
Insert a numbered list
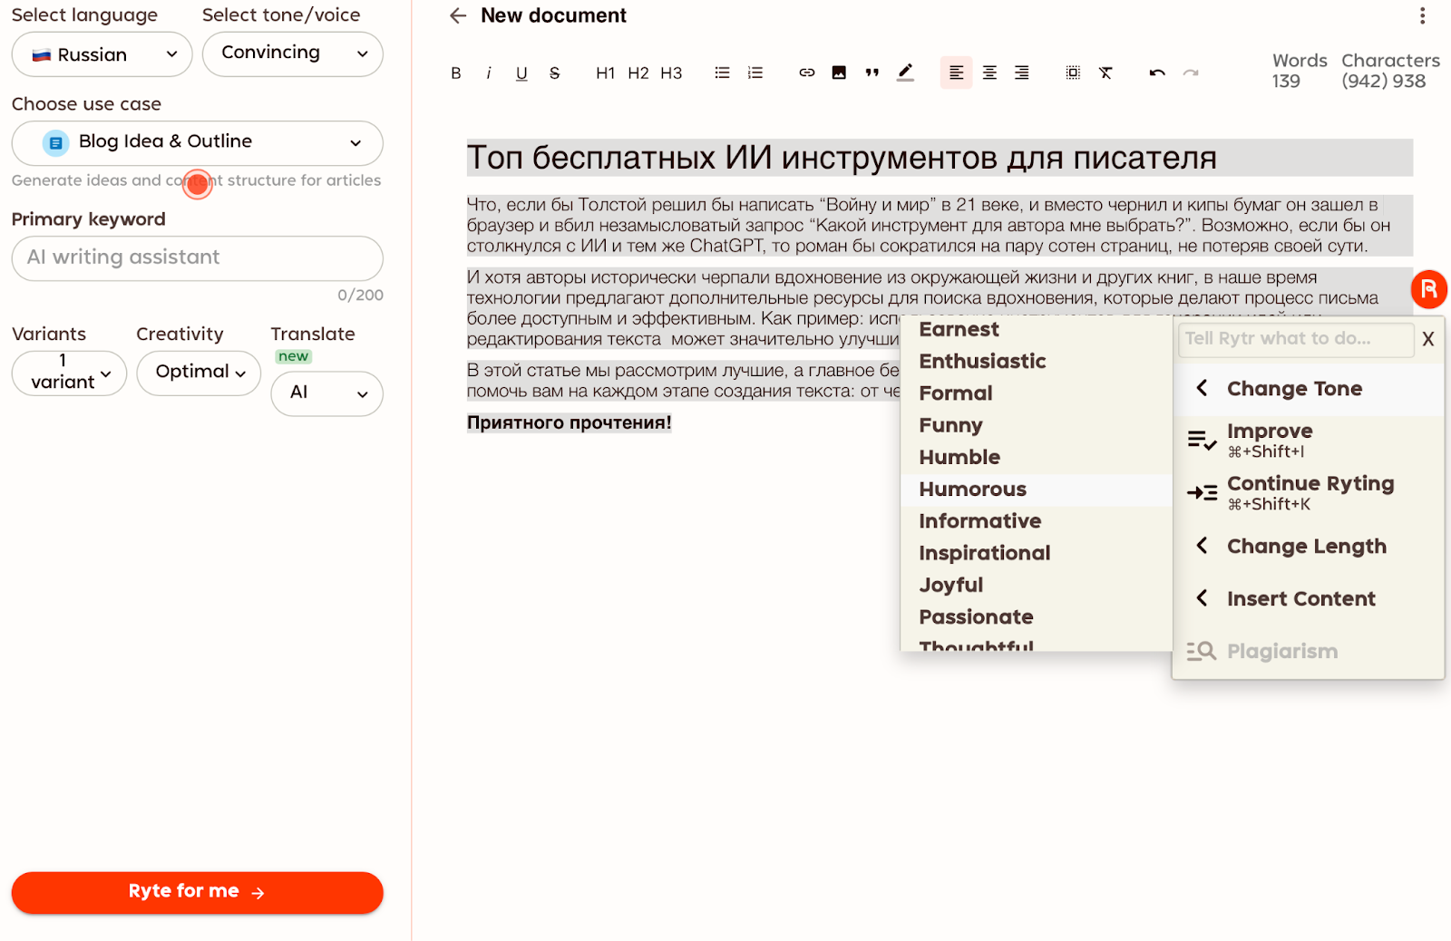click(x=754, y=73)
